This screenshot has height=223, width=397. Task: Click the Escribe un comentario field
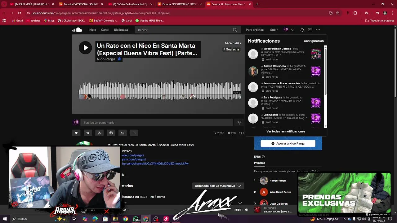click(x=156, y=123)
